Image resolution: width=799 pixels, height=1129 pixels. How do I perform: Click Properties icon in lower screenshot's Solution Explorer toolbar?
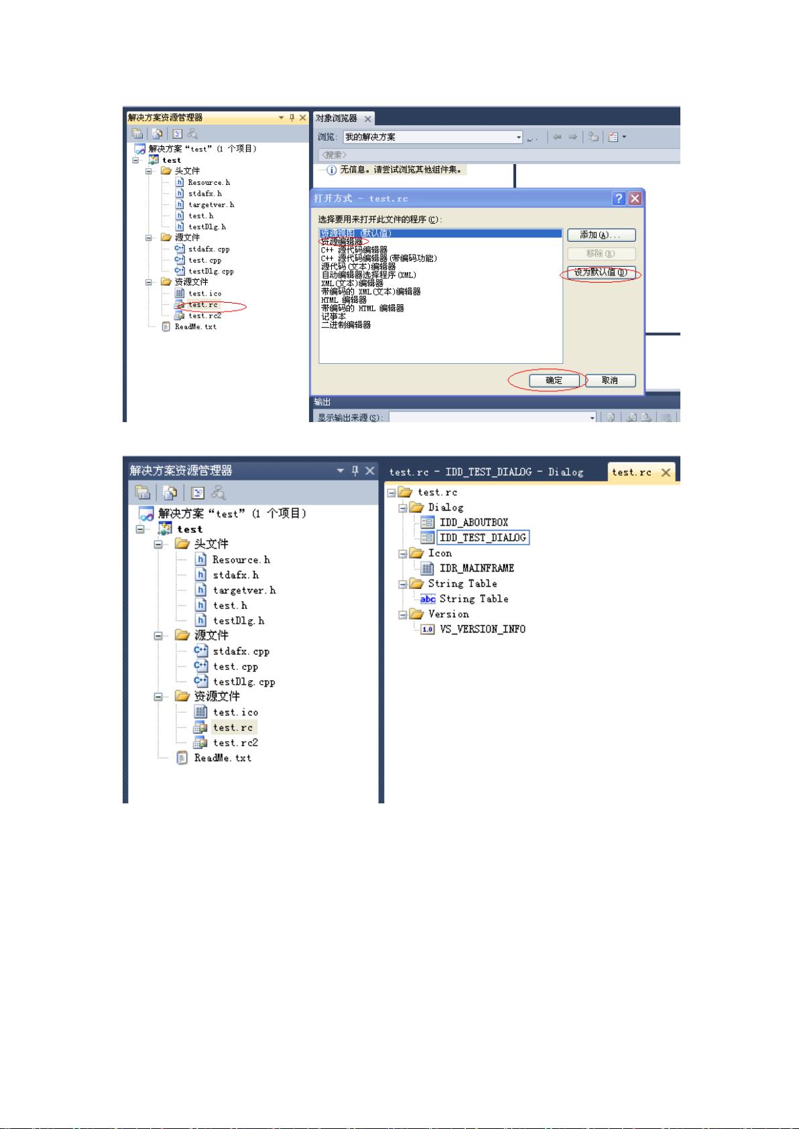[142, 493]
